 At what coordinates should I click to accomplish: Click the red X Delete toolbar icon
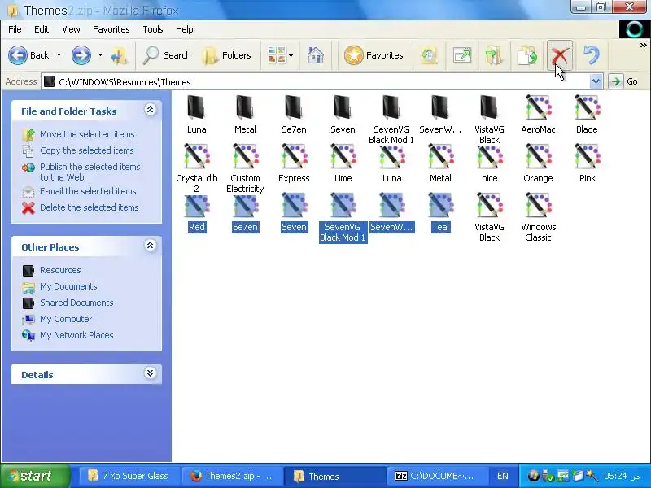pyautogui.click(x=560, y=55)
